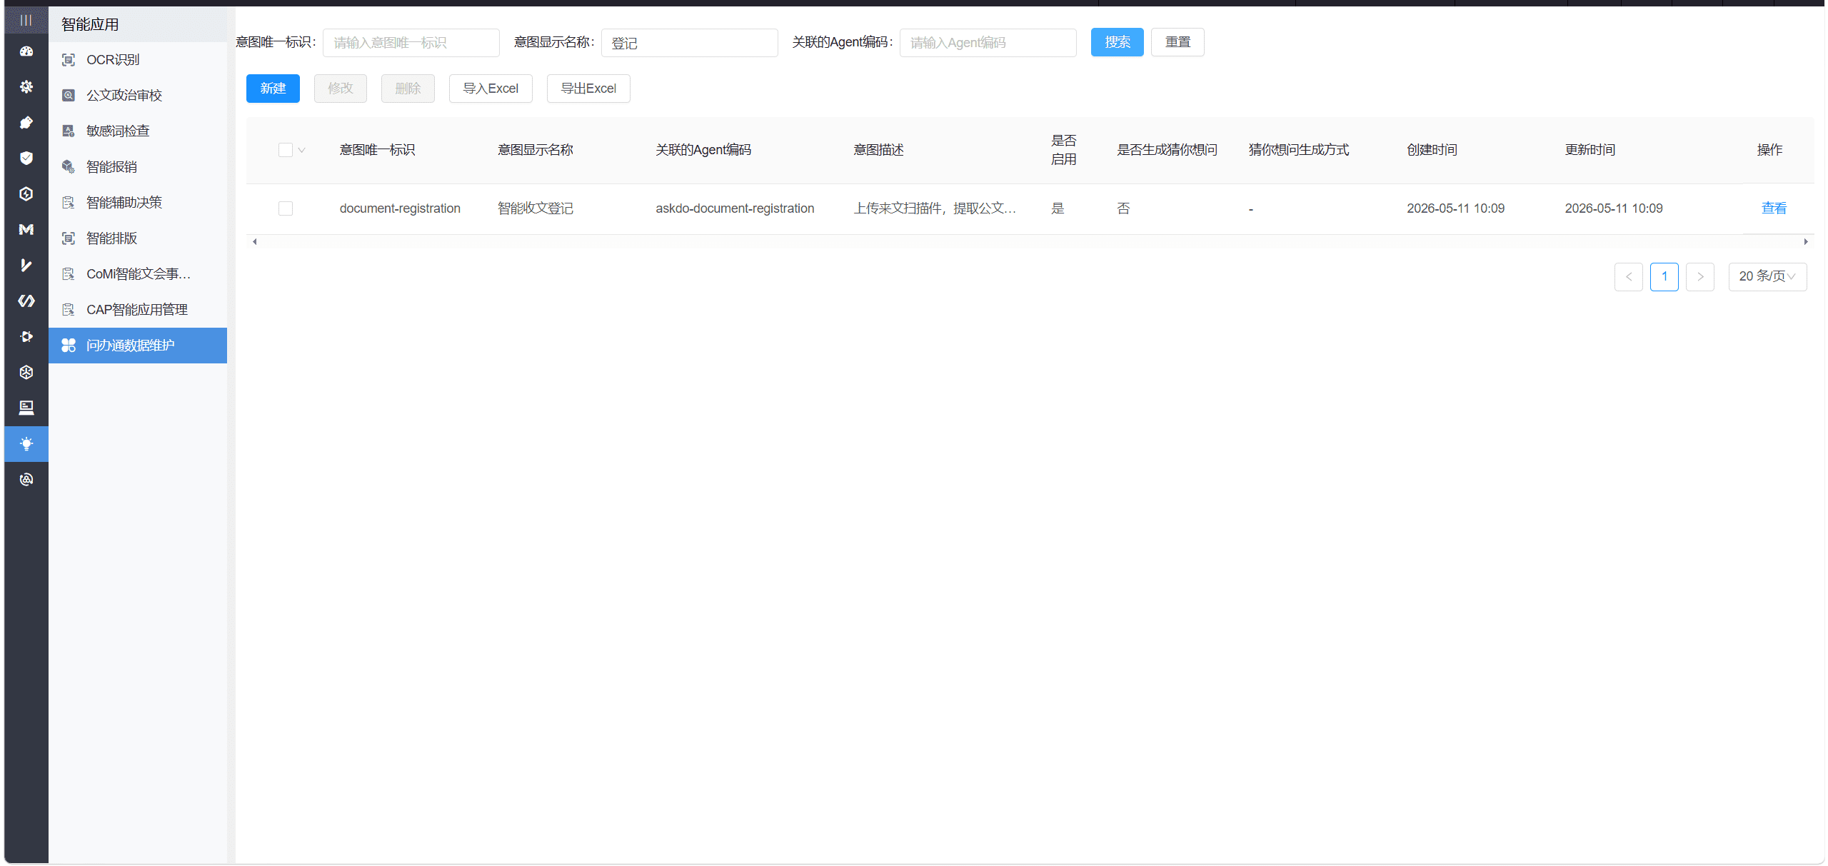
Task: Click the 搜索 search button
Action: [x=1117, y=42]
